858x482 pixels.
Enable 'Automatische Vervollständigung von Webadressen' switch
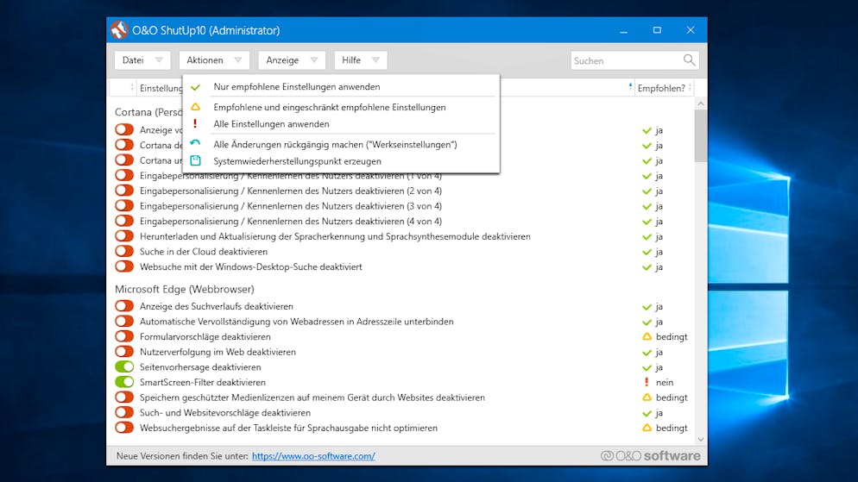pos(124,322)
